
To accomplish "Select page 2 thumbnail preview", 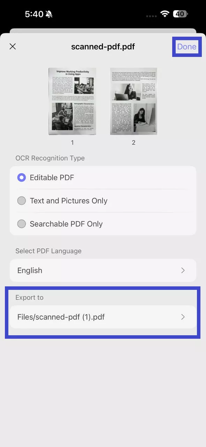I will (x=133, y=101).
